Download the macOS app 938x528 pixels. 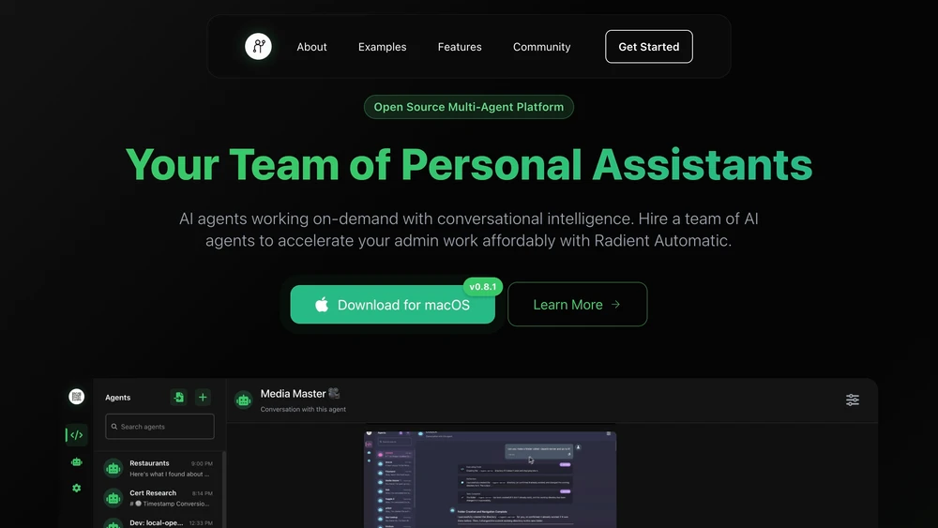point(392,305)
